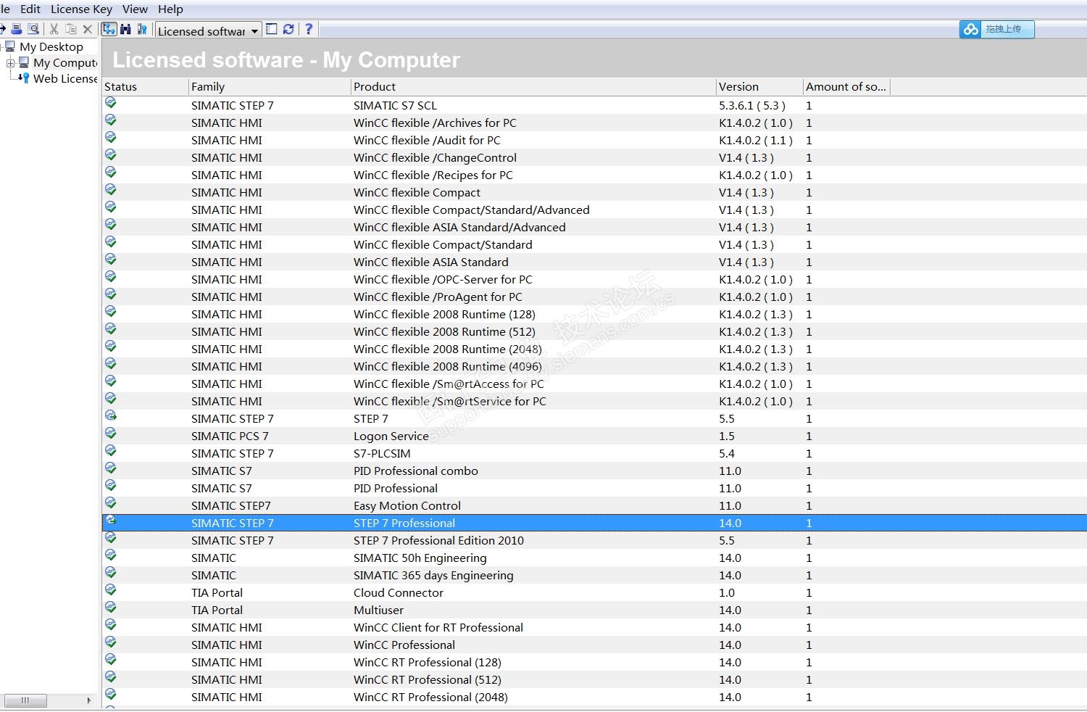Click the SIMATIC STEP7 family cell for Easy Motion Control

click(x=231, y=505)
